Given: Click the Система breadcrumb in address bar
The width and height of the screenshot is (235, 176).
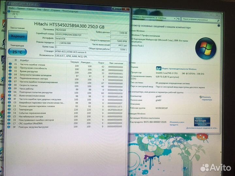Looking at the screenshot, I should pos(162,18).
